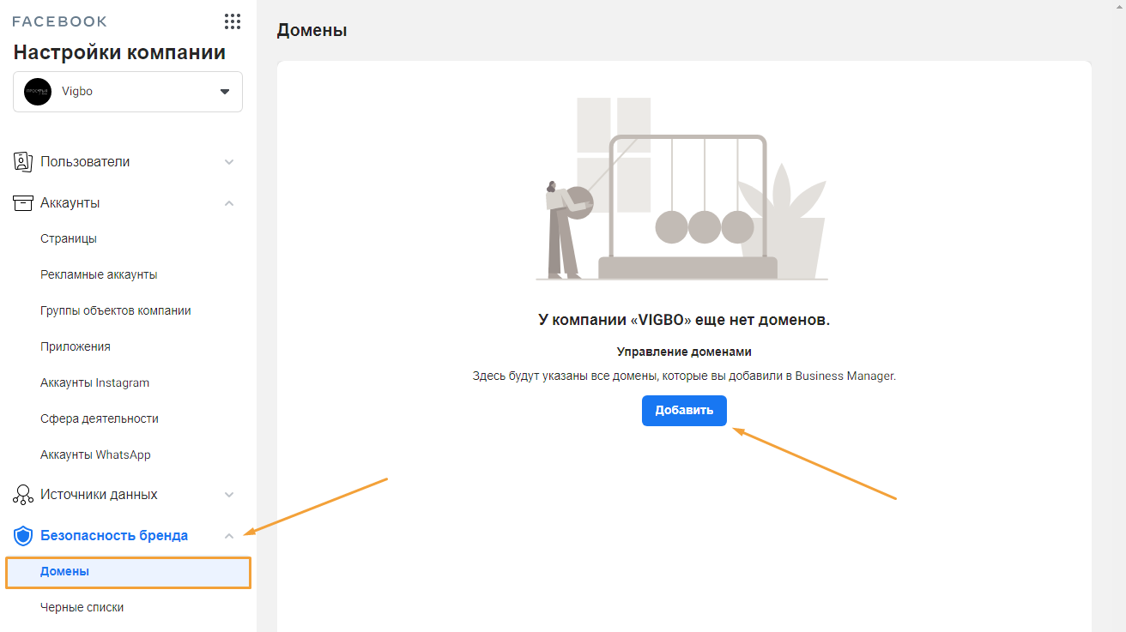Select Черные списки in the sidebar

point(82,607)
